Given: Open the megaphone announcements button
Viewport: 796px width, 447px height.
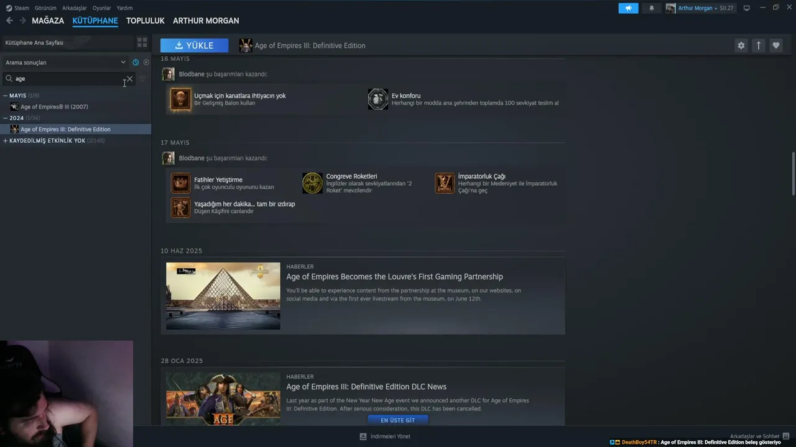Looking at the screenshot, I should 628,8.
